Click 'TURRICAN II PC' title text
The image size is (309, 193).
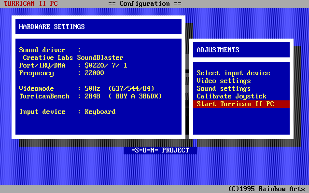click(x=31, y=3)
